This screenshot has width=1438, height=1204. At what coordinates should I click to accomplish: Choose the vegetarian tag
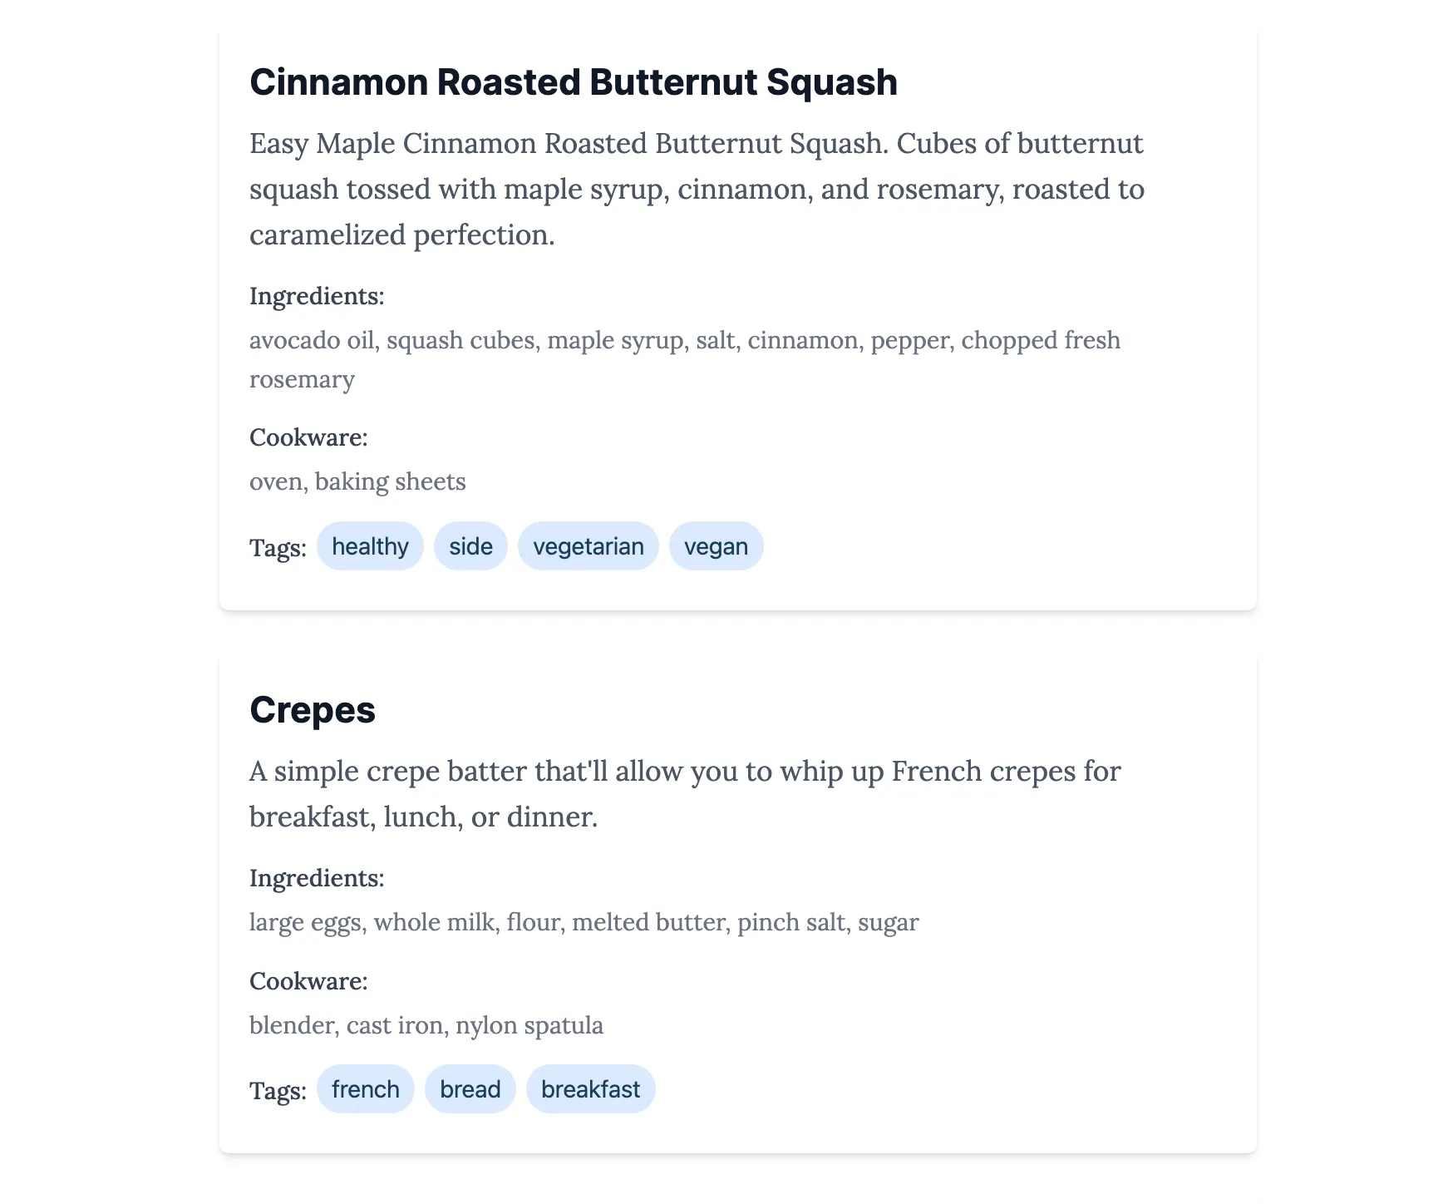click(x=588, y=546)
